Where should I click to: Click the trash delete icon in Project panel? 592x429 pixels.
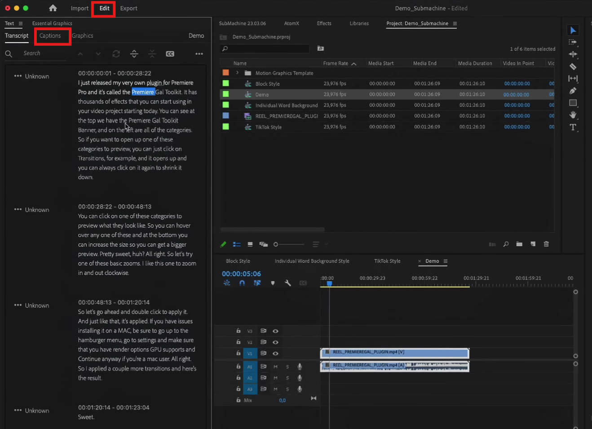(x=546, y=244)
